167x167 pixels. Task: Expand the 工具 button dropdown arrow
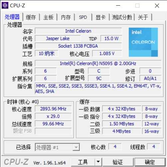point(98,162)
